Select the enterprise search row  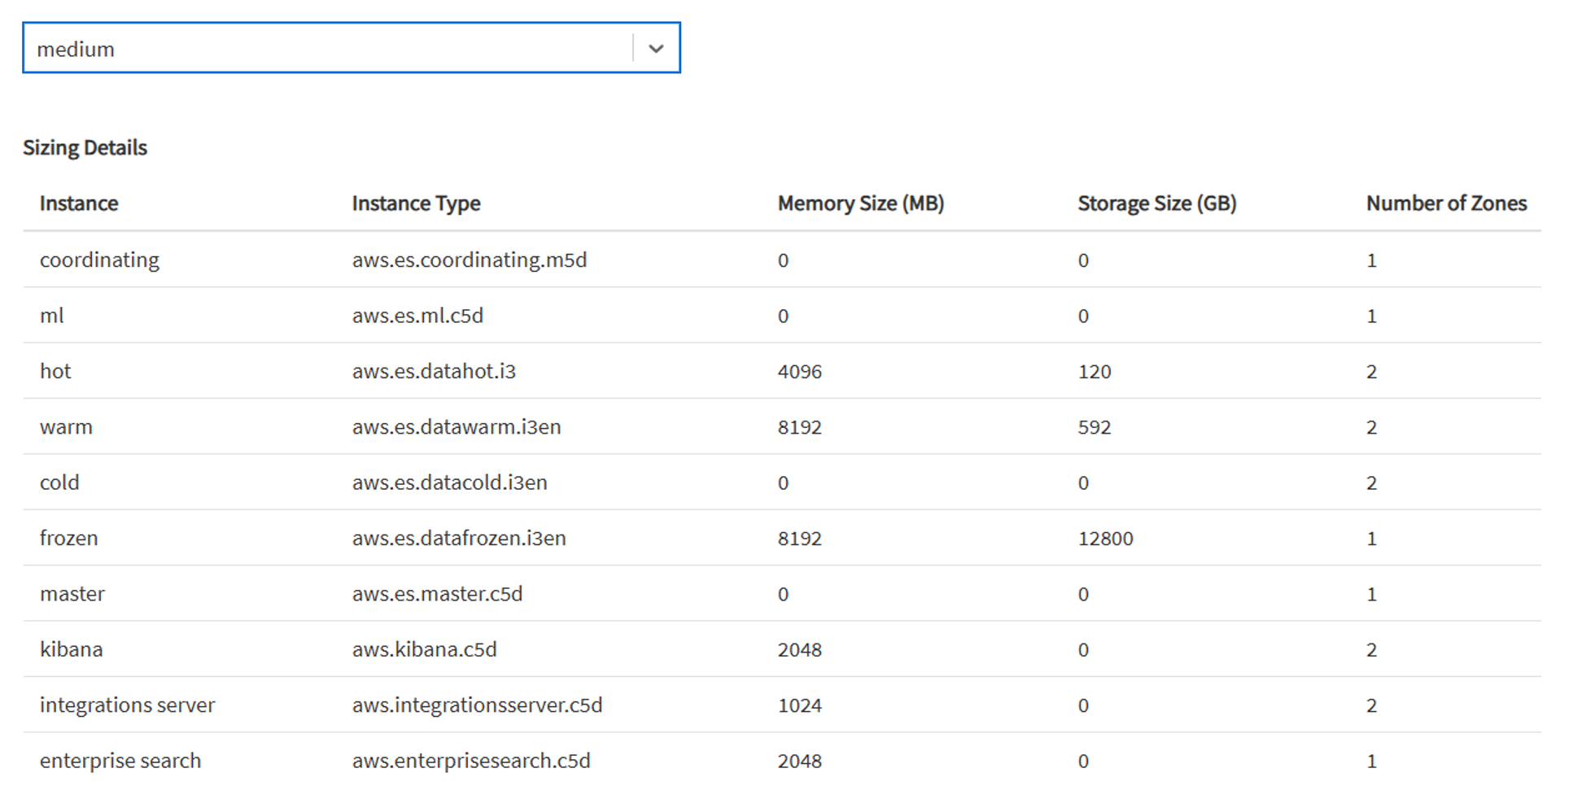coord(120,761)
